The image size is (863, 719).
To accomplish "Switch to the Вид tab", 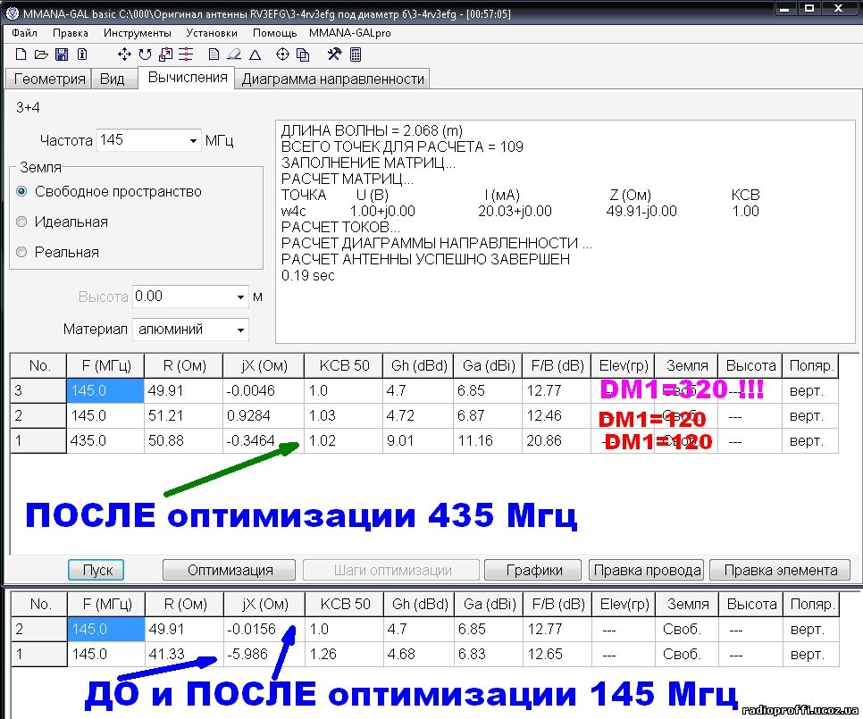I will point(113,79).
